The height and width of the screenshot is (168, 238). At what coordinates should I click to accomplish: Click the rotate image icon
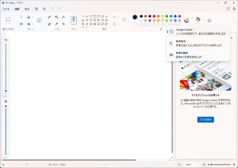pyautogui.click(x=28, y=17)
